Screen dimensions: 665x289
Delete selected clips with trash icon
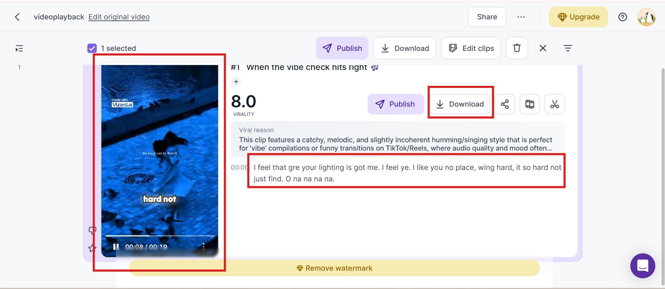[517, 48]
